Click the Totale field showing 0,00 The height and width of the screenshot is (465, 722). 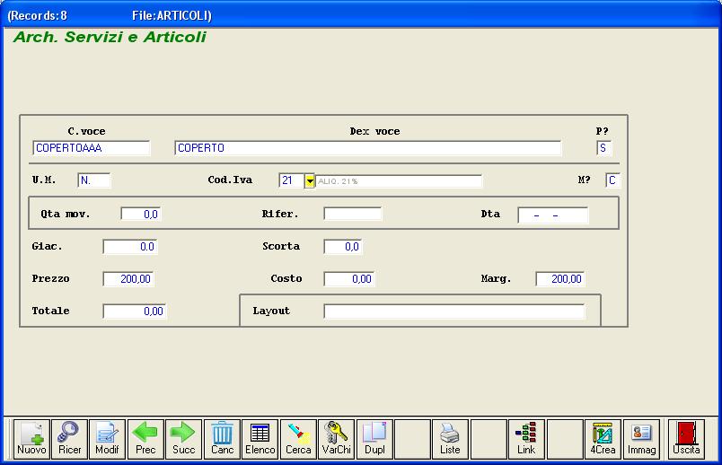pos(135,311)
